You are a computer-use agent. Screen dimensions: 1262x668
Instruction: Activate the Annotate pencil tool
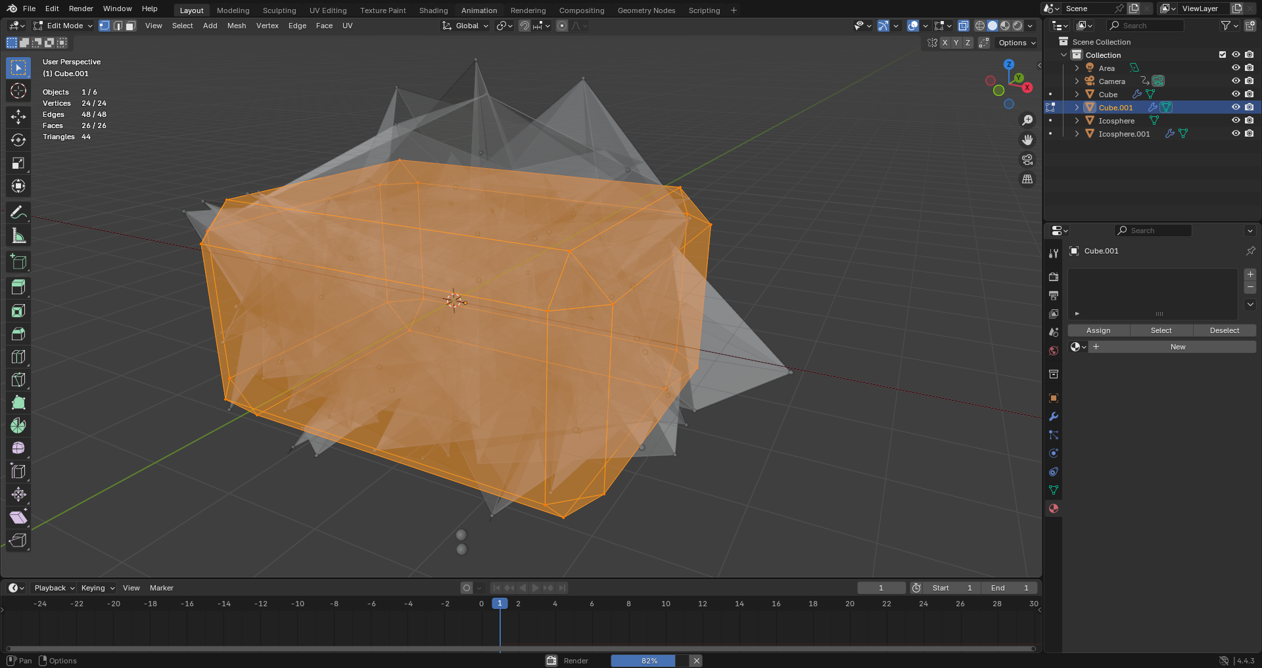click(x=18, y=212)
